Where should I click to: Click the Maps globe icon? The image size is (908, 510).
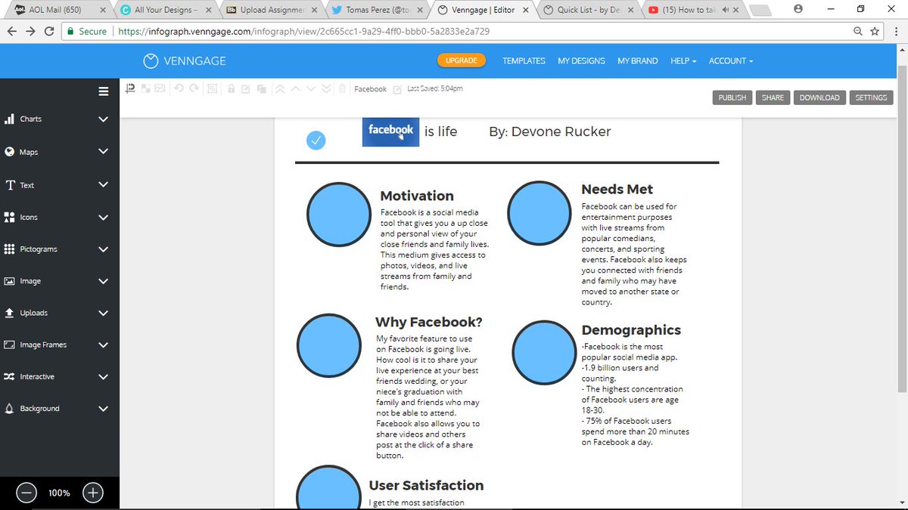[10, 152]
